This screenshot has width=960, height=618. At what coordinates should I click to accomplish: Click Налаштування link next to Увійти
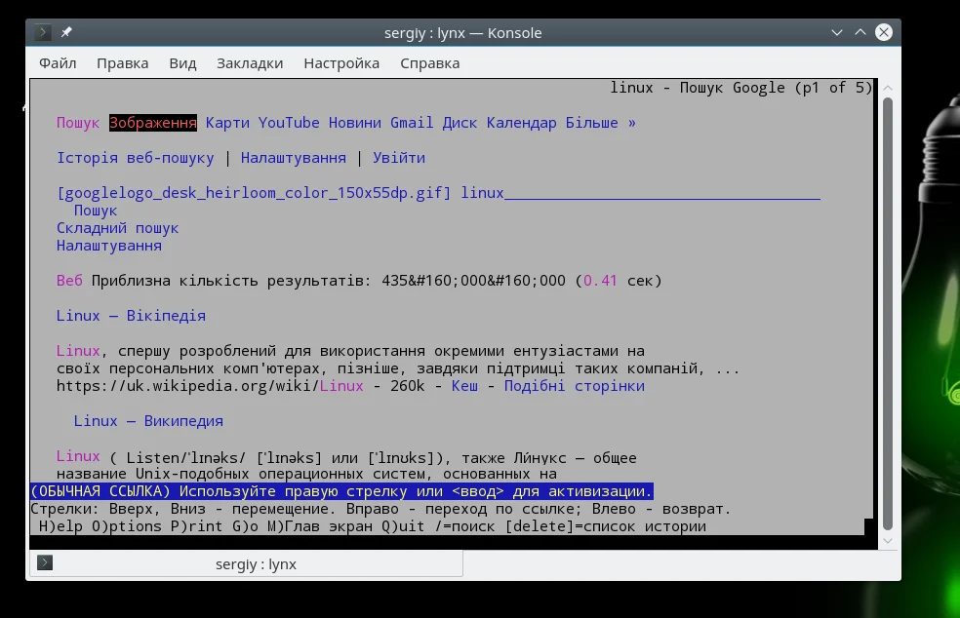click(293, 158)
